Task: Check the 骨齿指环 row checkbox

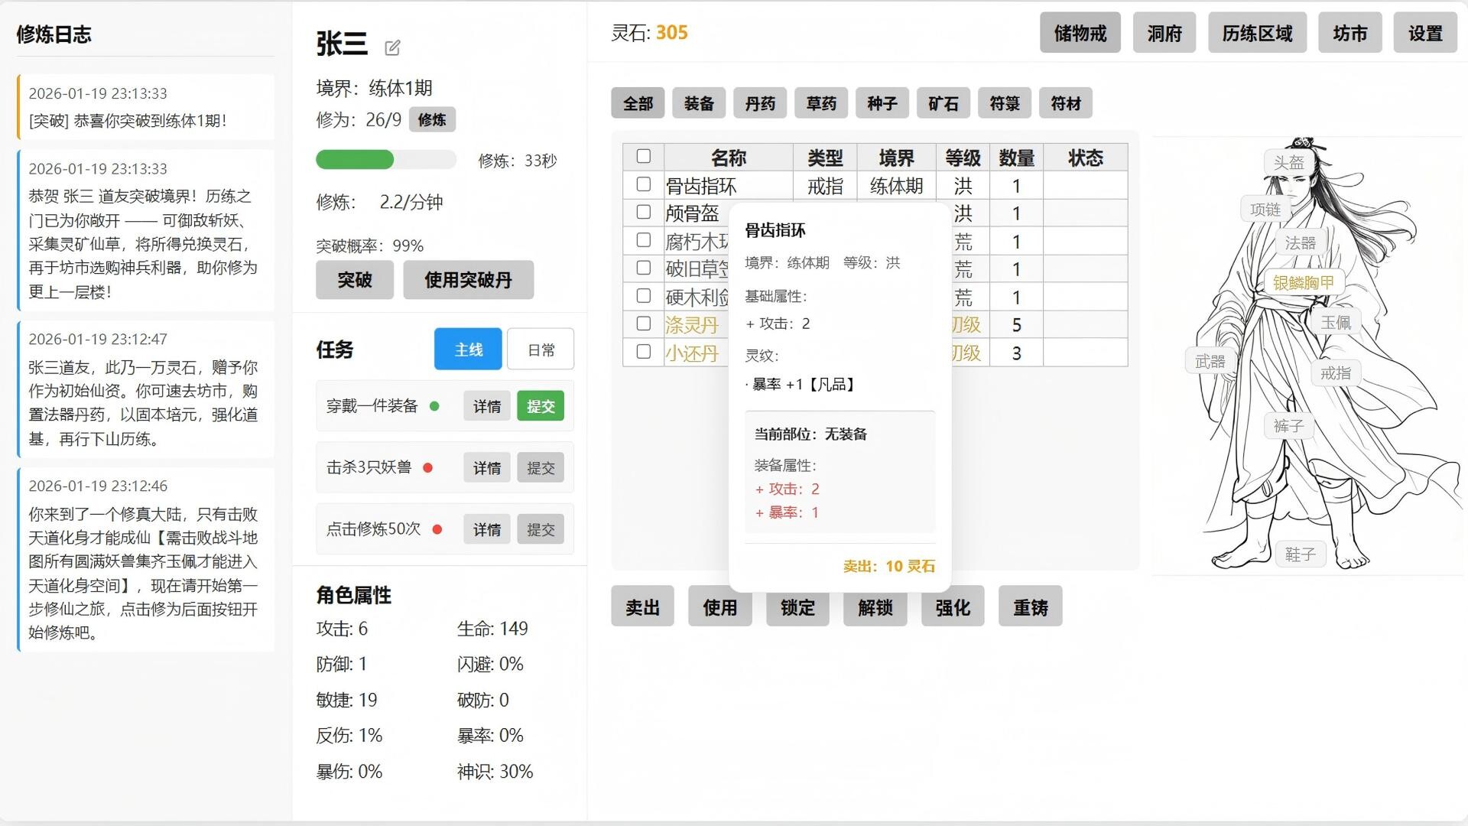Action: coord(643,184)
